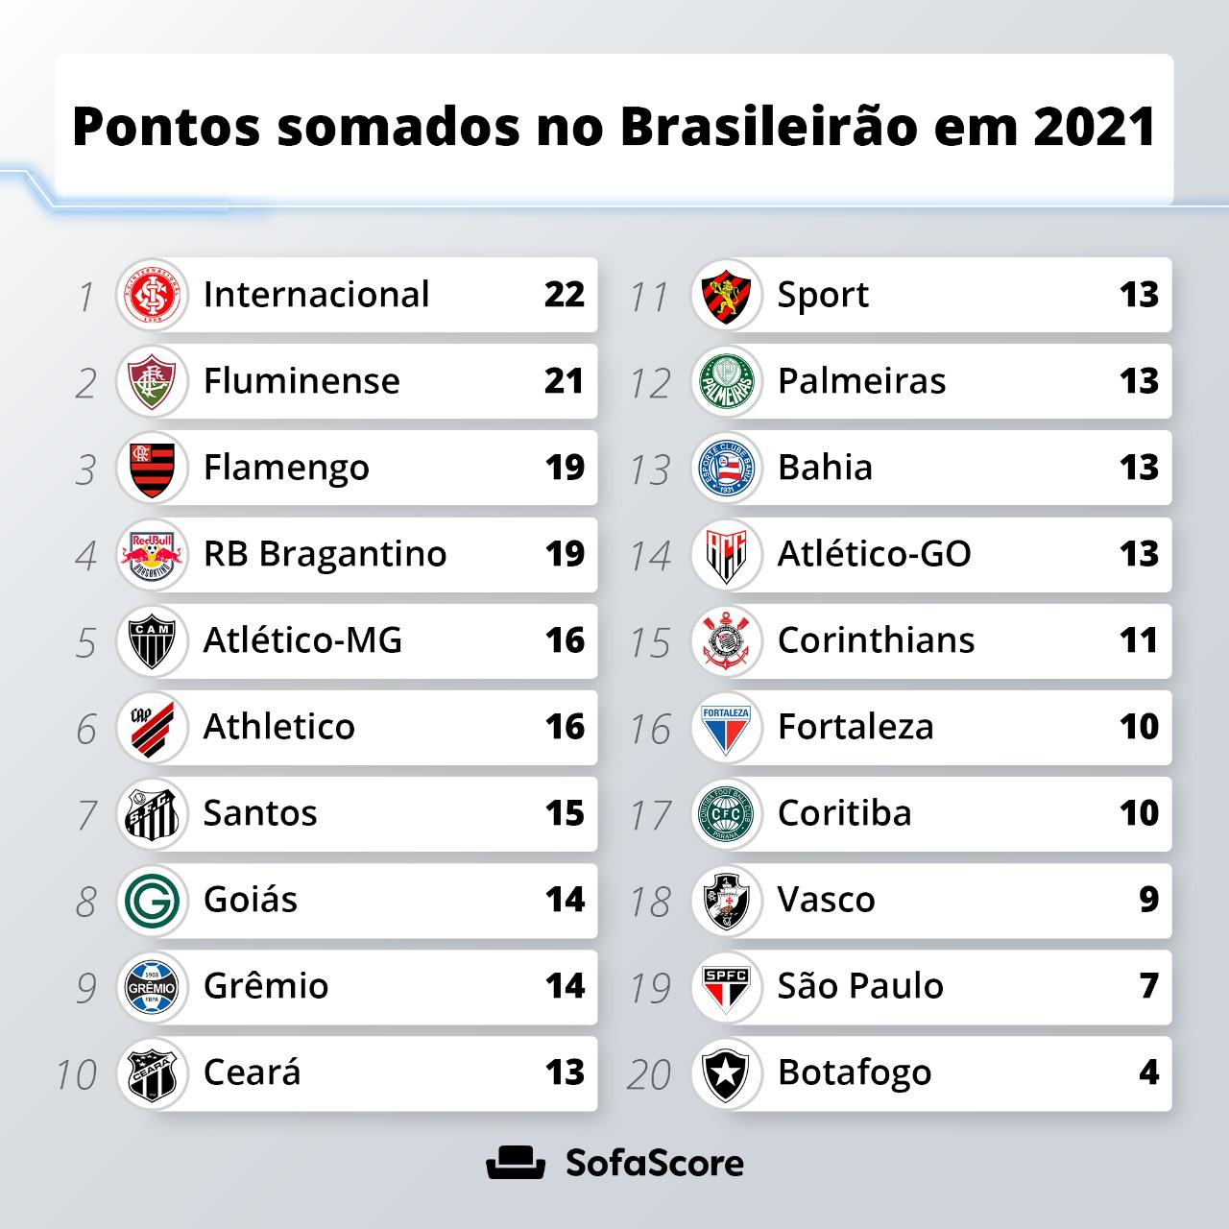Select the Fluminense team badge

click(152, 381)
